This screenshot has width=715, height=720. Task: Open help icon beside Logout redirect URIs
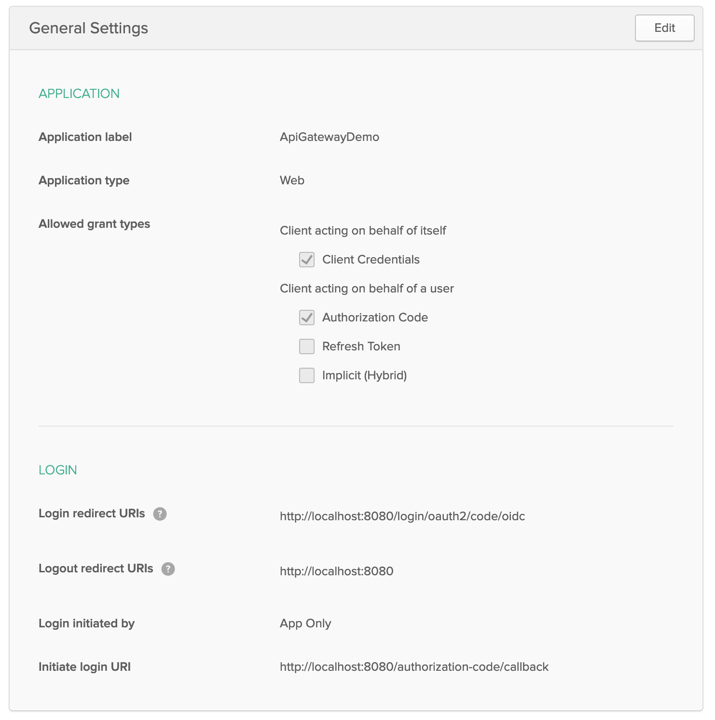(x=168, y=569)
